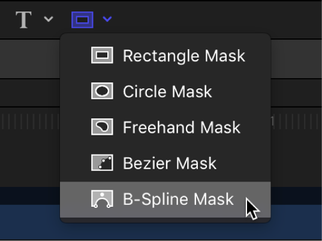Click the Rectangle Mask icon in the menu
This screenshot has width=322, height=241.
click(102, 55)
